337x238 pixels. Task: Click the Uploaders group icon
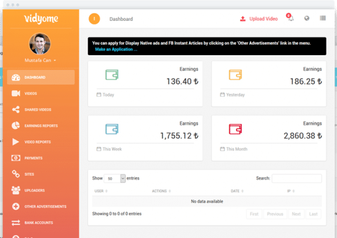click(16, 190)
